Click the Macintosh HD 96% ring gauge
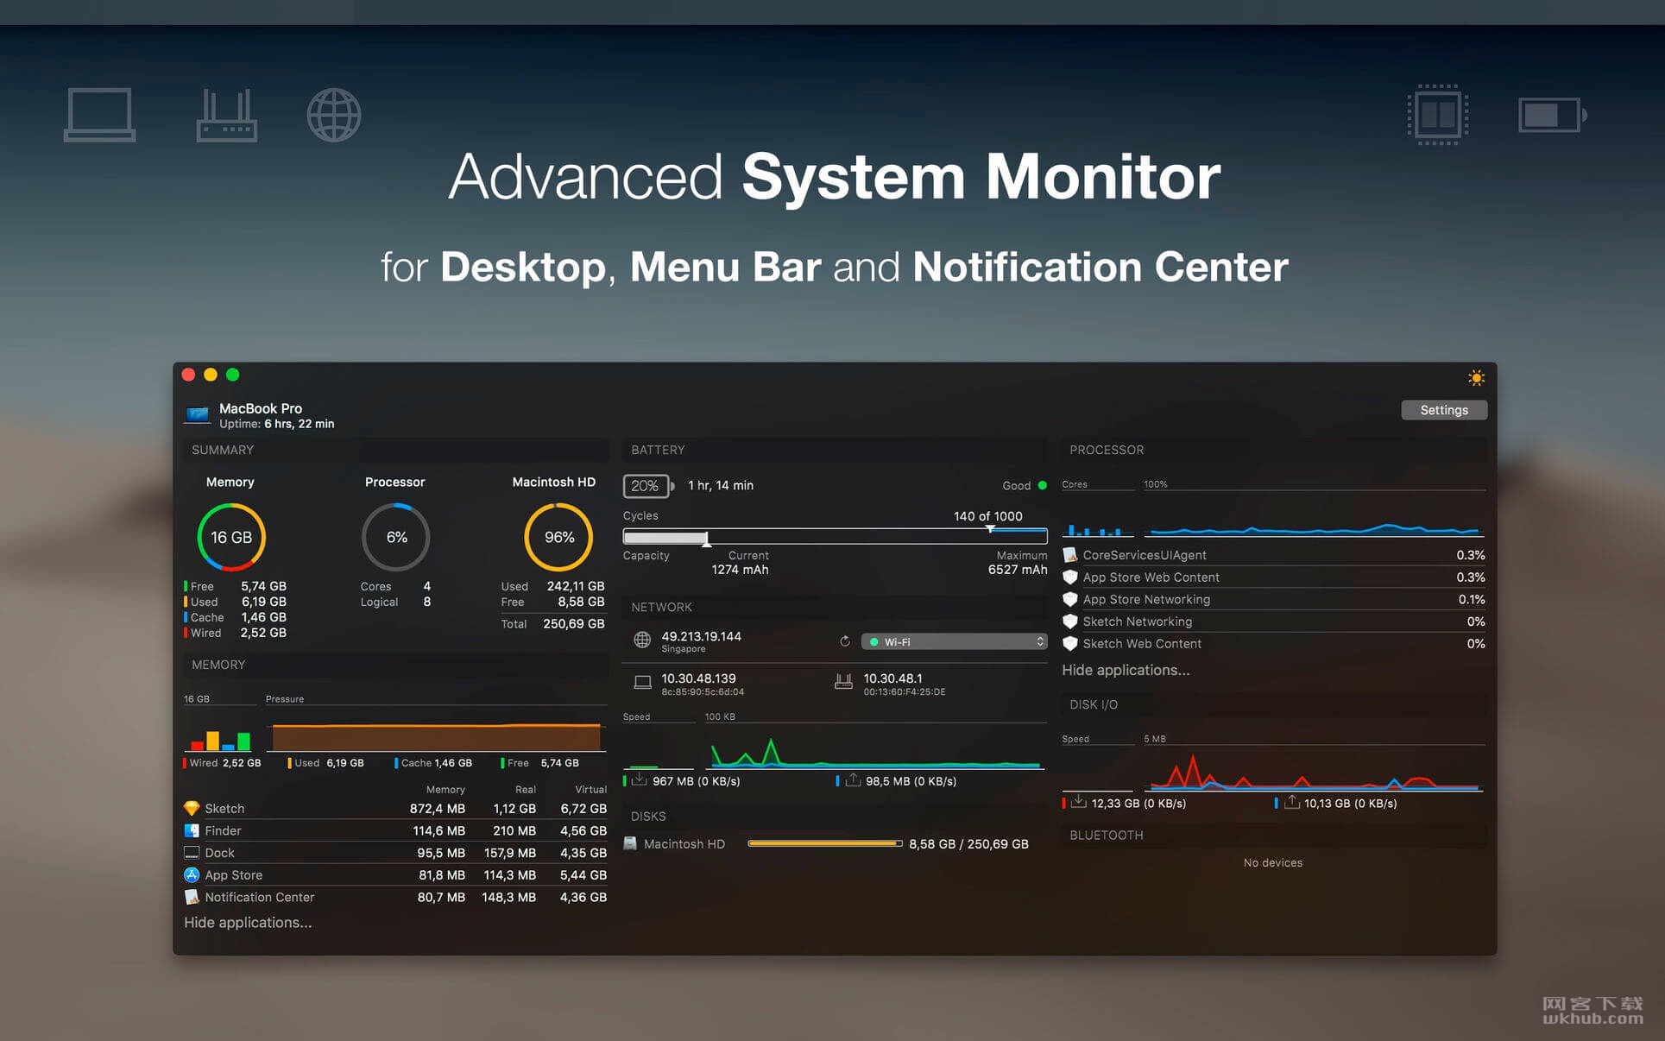 tap(558, 537)
